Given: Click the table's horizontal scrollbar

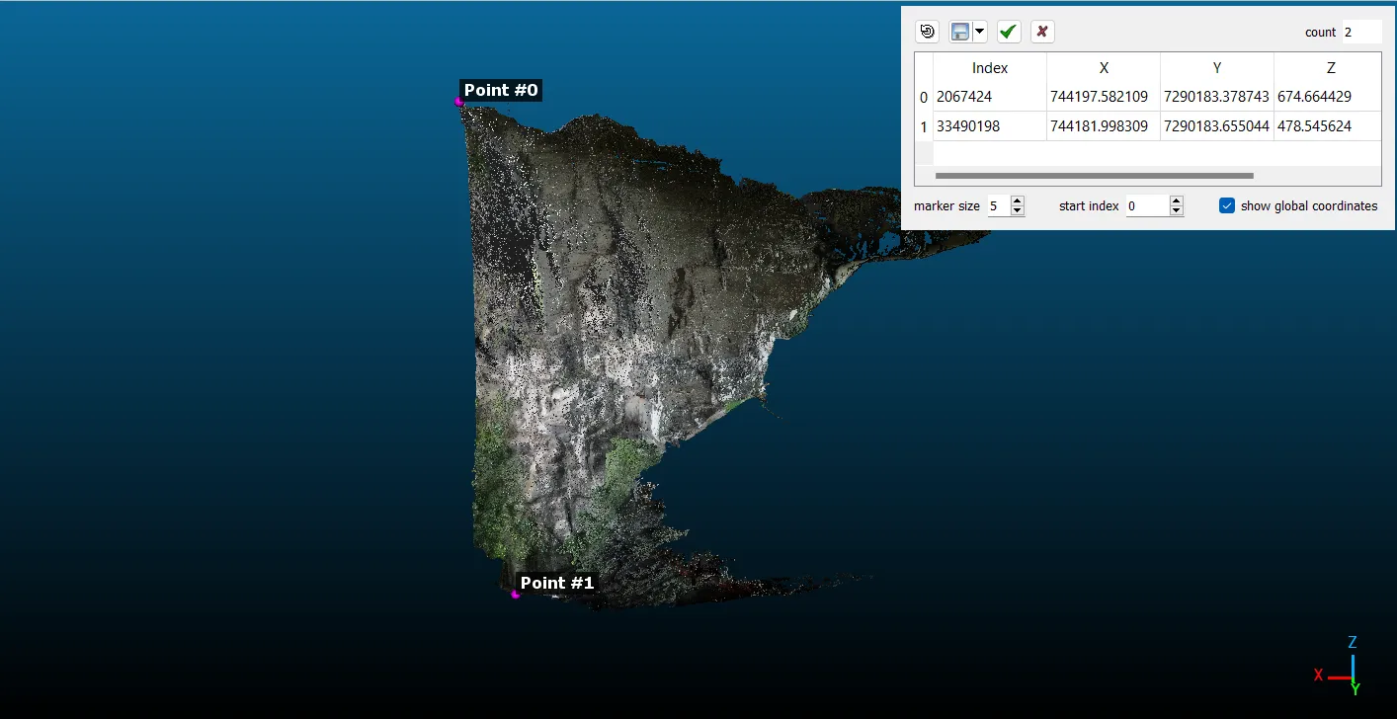Looking at the screenshot, I should tap(1094, 176).
